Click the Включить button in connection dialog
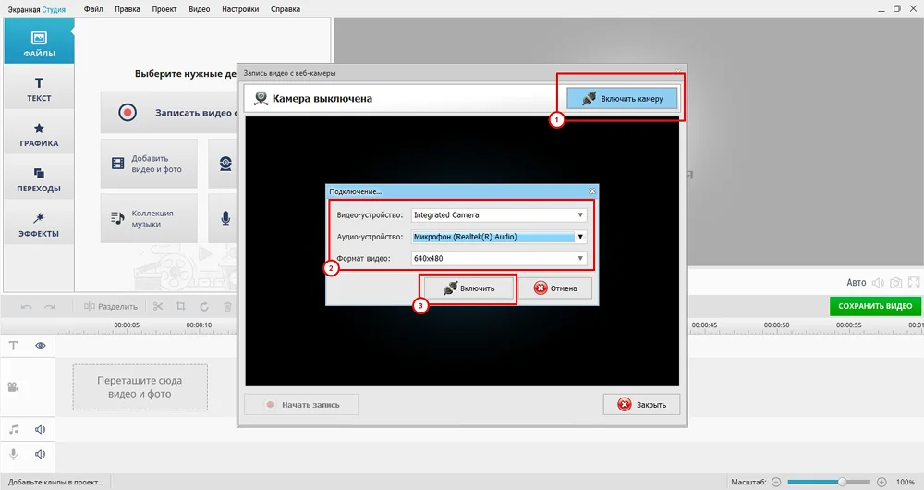This screenshot has height=490, width=924. tap(468, 288)
